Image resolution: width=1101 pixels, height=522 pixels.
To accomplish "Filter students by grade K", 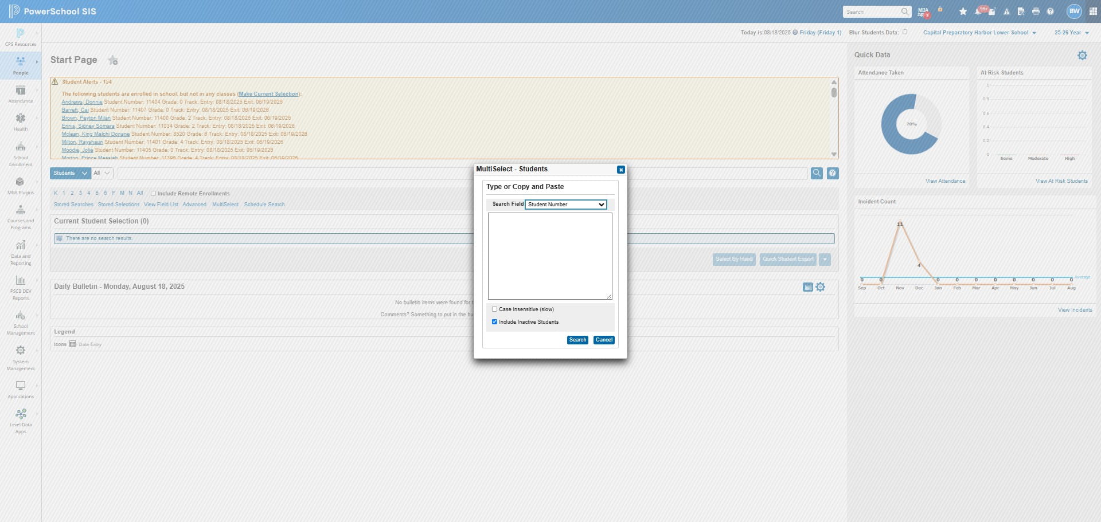I will (x=56, y=193).
